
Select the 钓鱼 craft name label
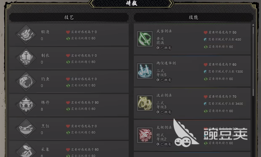45,79
